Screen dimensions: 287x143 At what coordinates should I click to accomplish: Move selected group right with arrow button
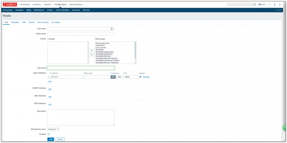(x=92, y=55)
